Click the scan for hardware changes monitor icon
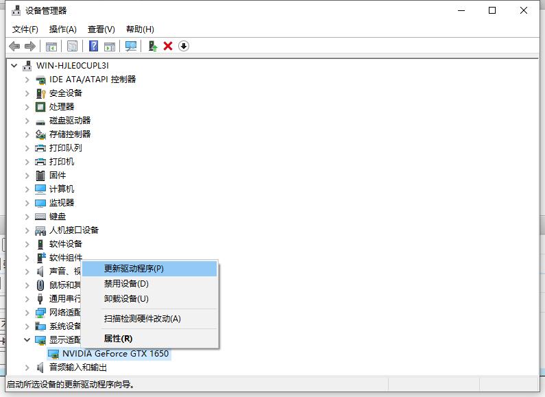Viewport: 545px width, 397px height. 131,46
